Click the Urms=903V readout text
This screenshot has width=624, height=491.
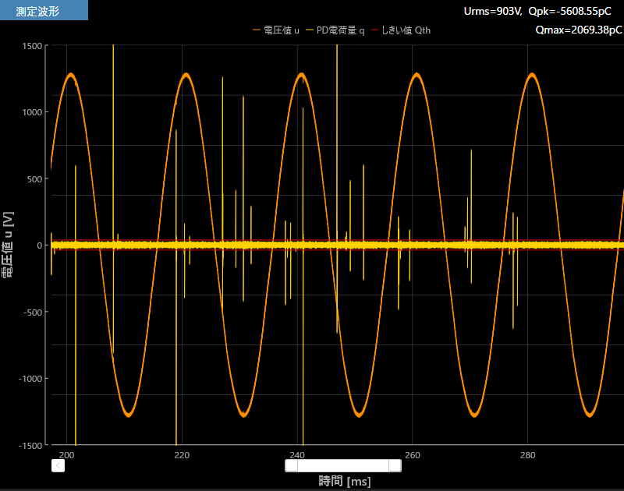coord(492,11)
